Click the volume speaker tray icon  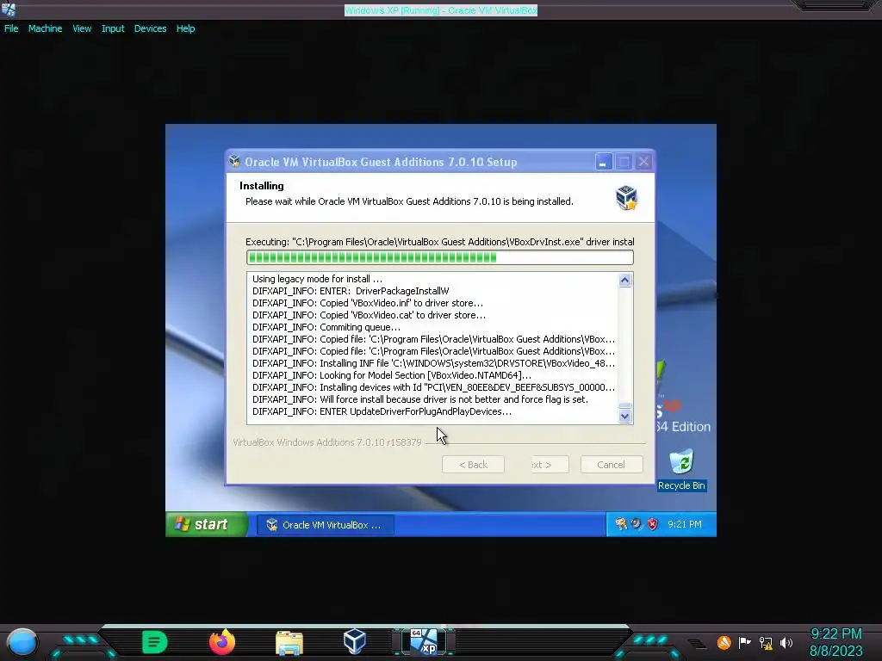pyautogui.click(x=786, y=642)
